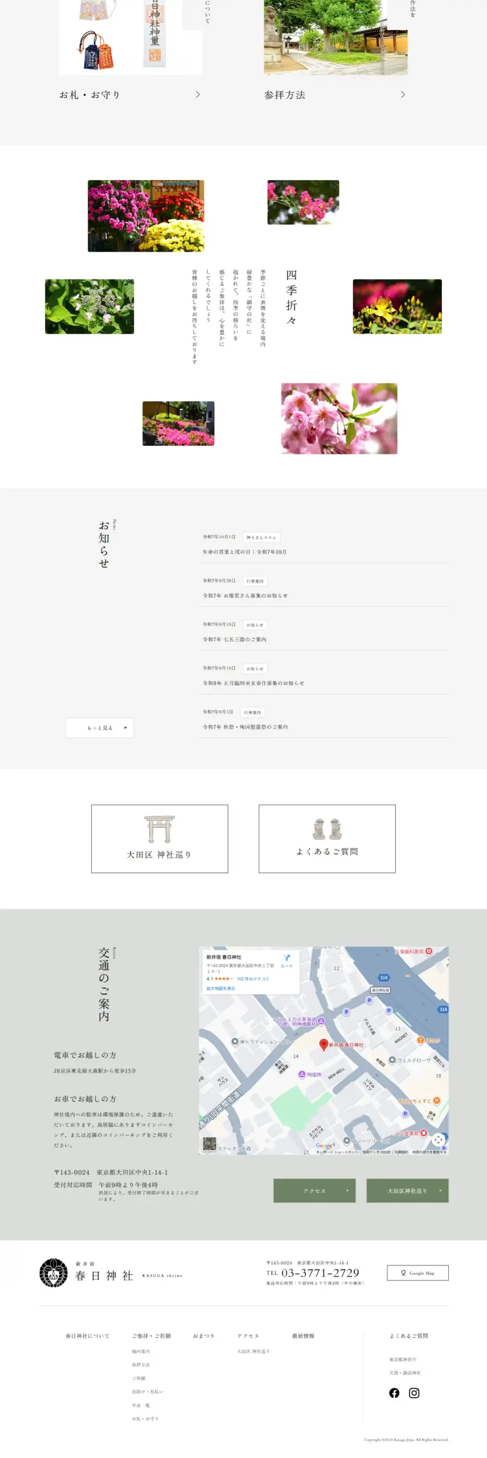Screen dimensions: 487x1458
Task: Click the komainu statues icon for よくあるご質問
Action: (x=327, y=829)
